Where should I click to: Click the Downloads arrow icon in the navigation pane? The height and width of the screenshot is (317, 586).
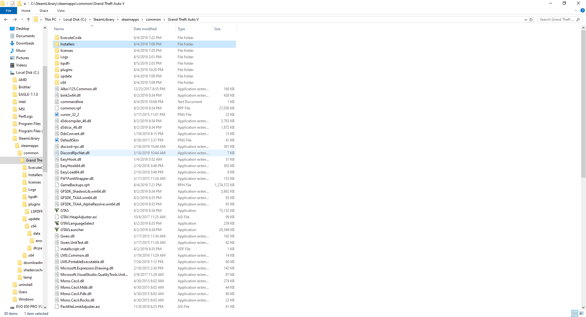(x=12, y=43)
